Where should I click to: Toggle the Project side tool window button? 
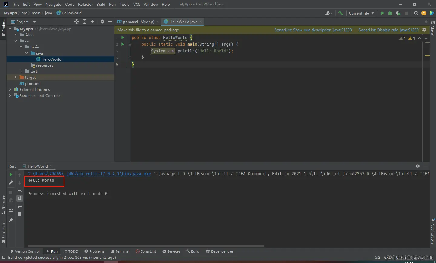tap(4, 28)
